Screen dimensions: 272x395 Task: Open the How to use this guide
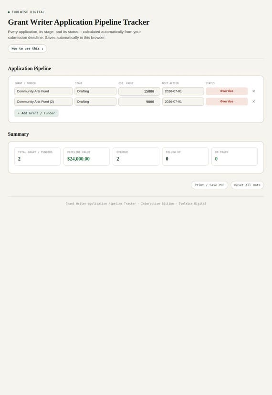pos(27,49)
